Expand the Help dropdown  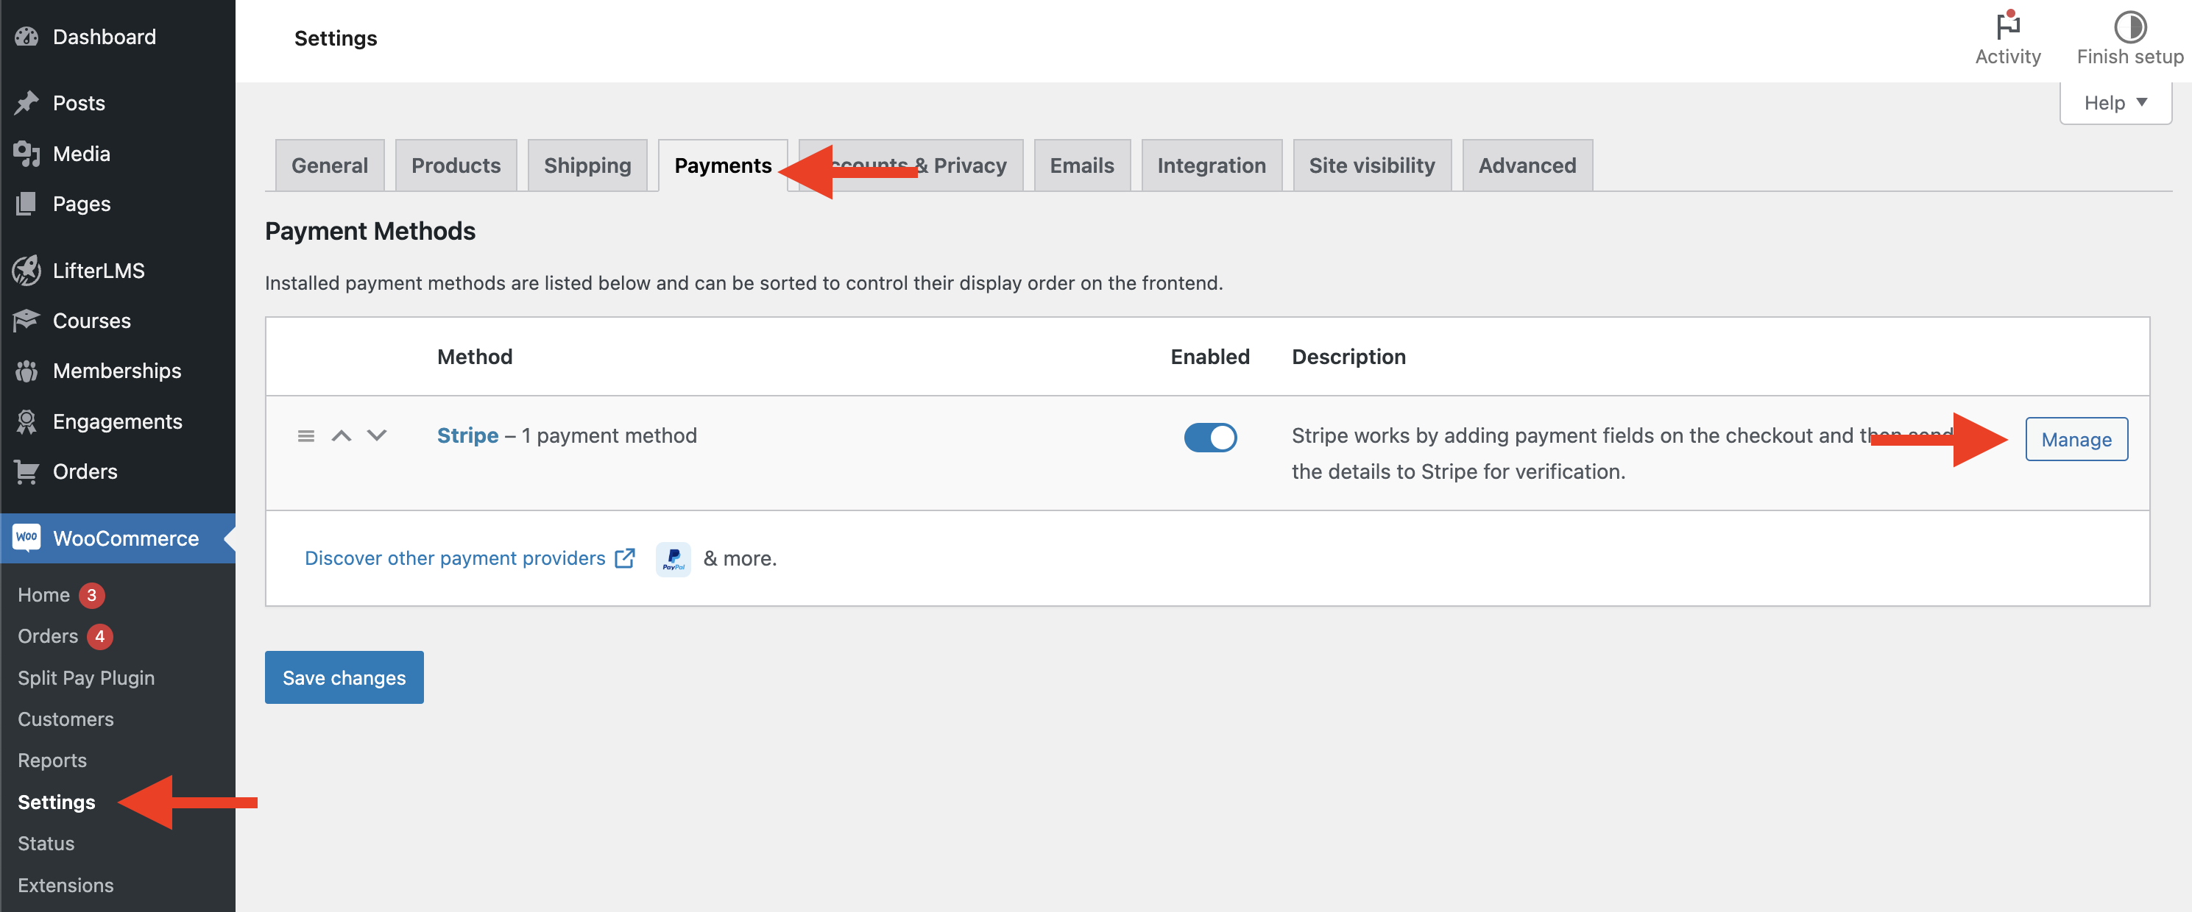(x=2115, y=103)
